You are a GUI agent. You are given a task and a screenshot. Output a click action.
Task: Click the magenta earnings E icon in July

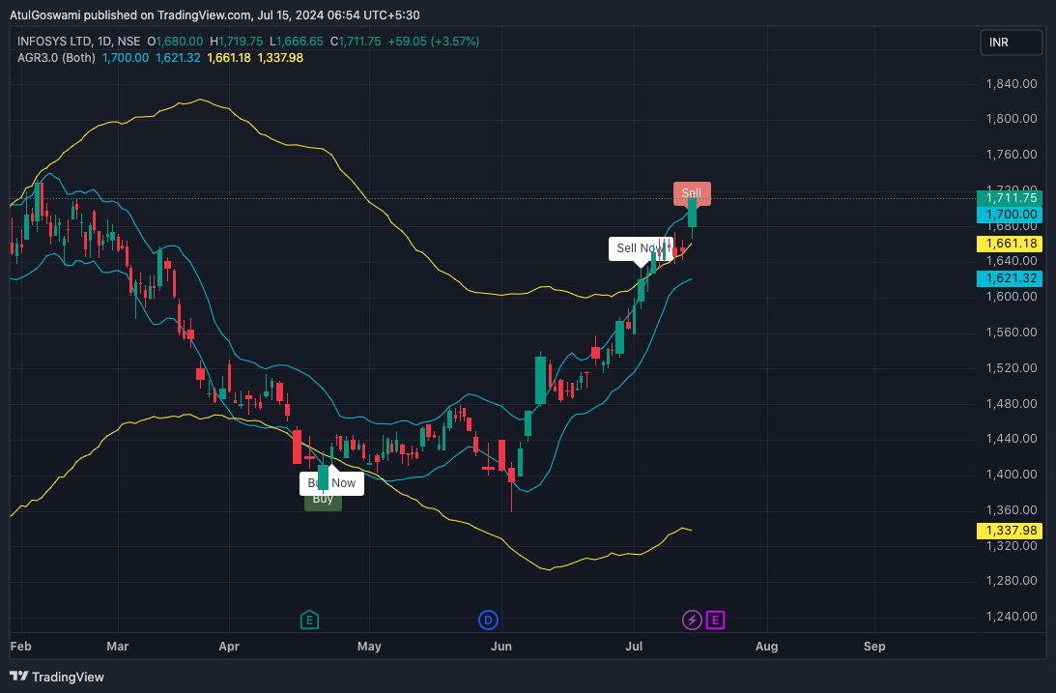click(x=715, y=620)
